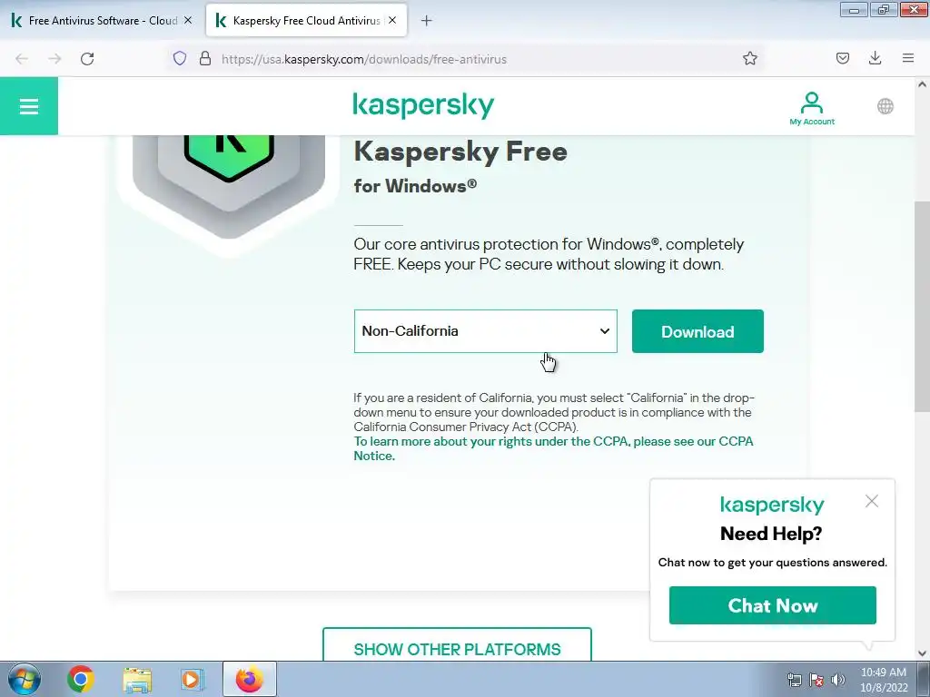Viewport: 930px width, 697px height.
Task: Bookmark this page with the star icon
Action: [x=749, y=59]
